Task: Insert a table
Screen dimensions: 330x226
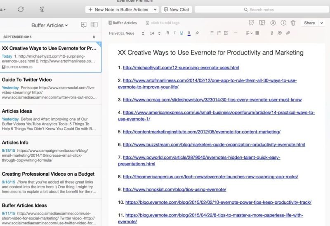Action: (x=257, y=33)
